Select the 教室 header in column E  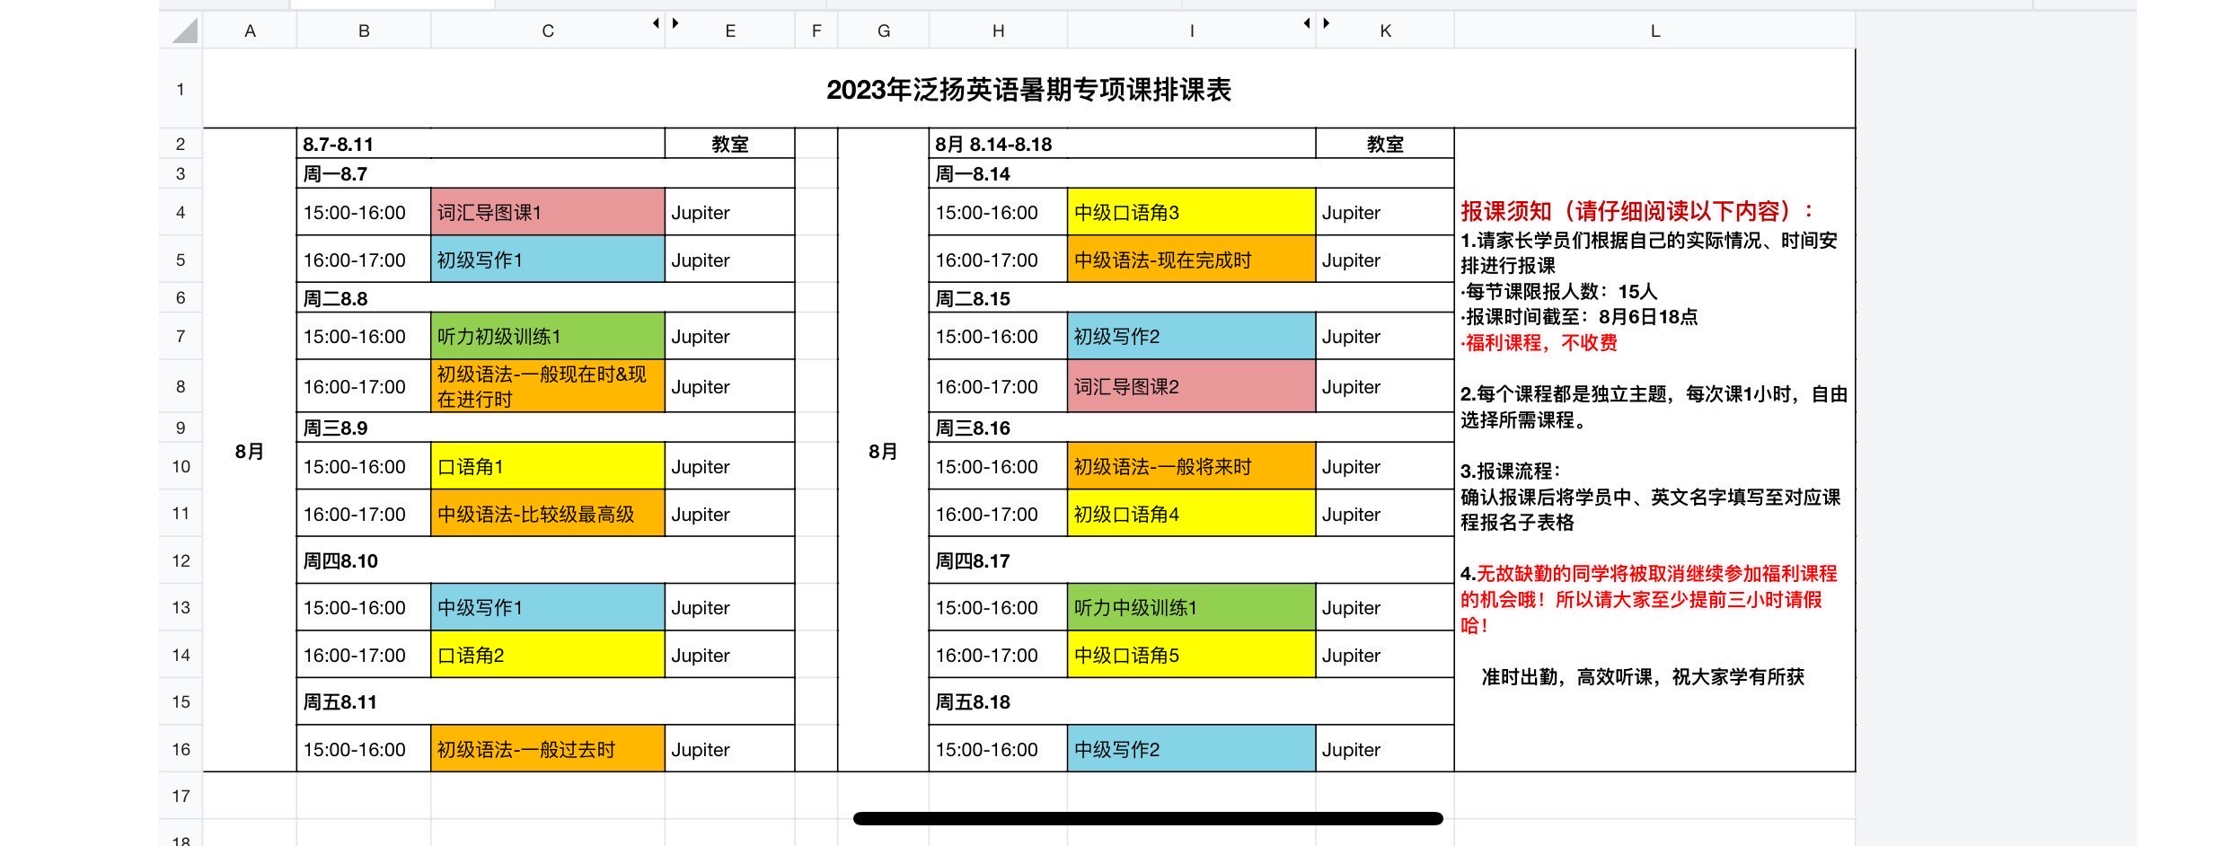[x=730, y=144]
